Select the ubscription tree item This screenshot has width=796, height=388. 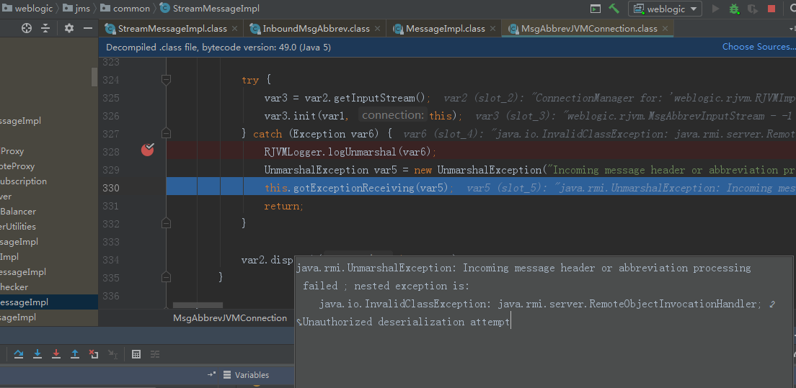click(x=23, y=181)
